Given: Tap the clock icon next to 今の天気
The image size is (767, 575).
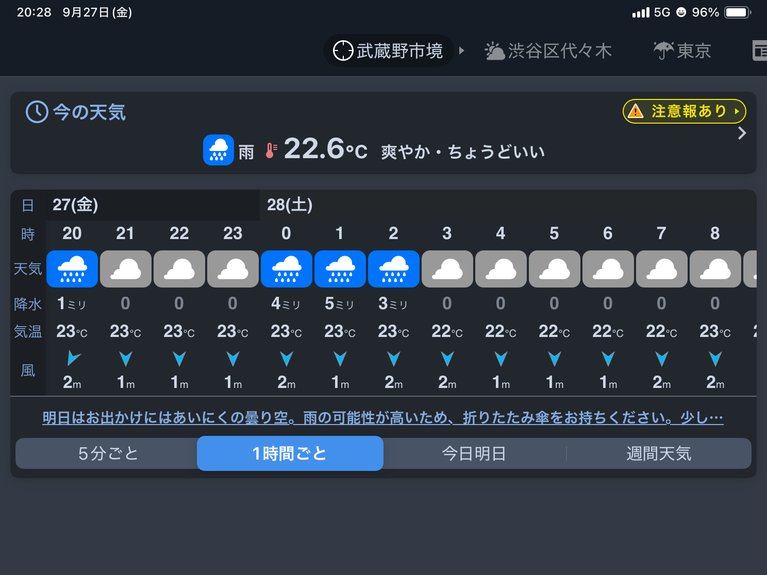Looking at the screenshot, I should (x=37, y=112).
